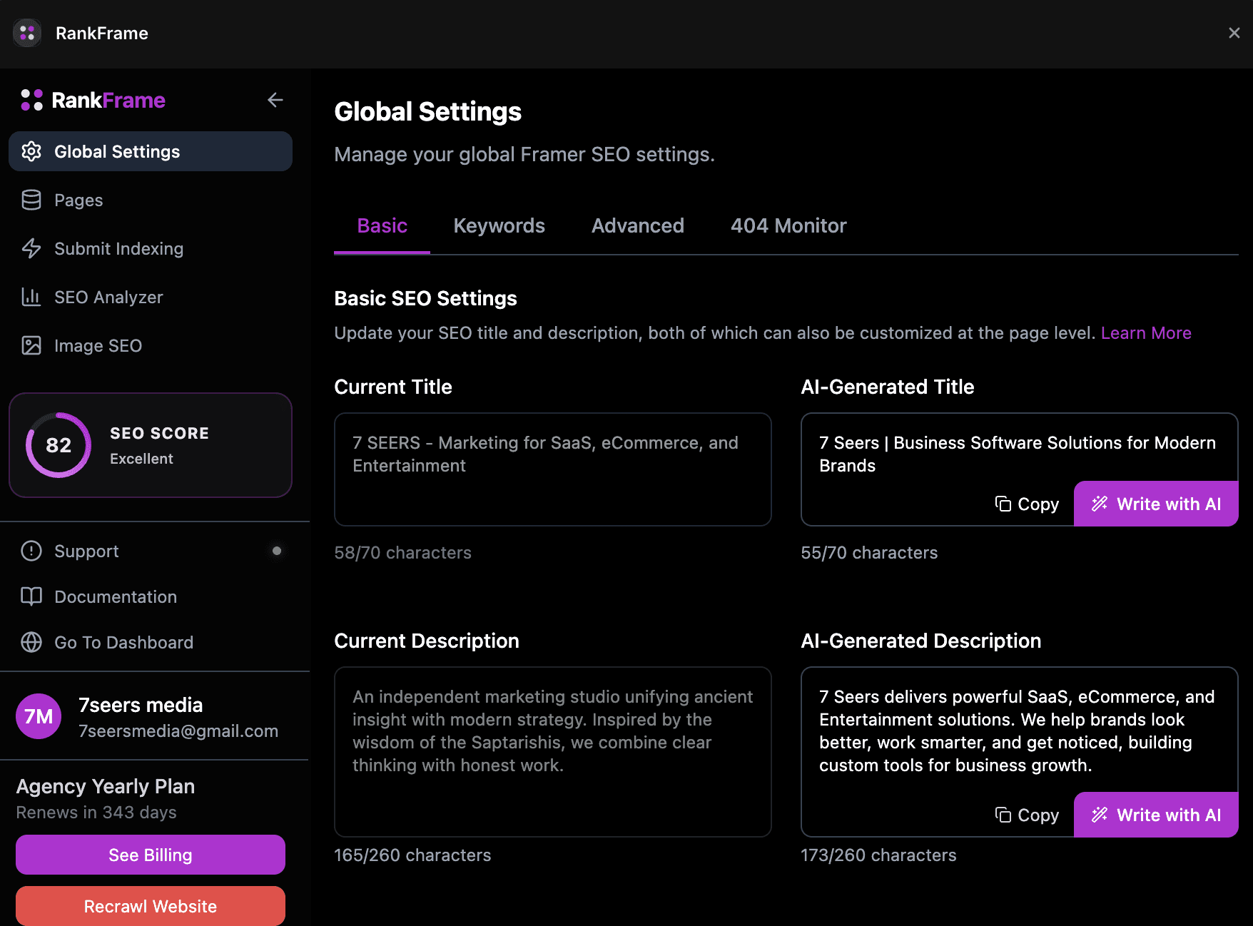Viewport: 1253px width, 926px height.
Task: Click the magic wand icon in title Write with AI
Action: tap(1100, 504)
